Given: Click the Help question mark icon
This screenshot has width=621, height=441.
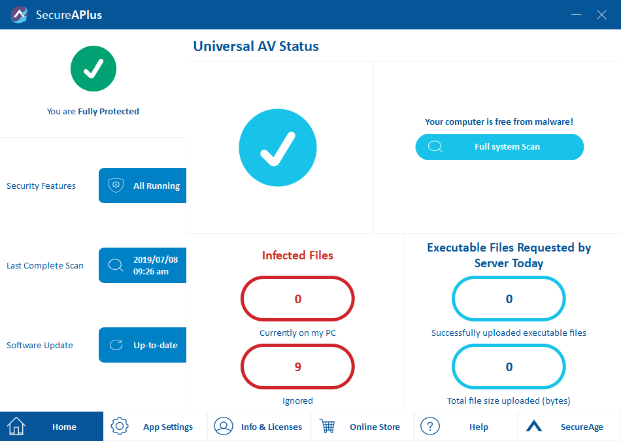Looking at the screenshot, I should pyautogui.click(x=429, y=427).
